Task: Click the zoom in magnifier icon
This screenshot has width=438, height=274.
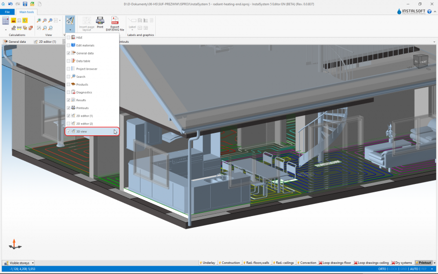Action: tap(38, 20)
